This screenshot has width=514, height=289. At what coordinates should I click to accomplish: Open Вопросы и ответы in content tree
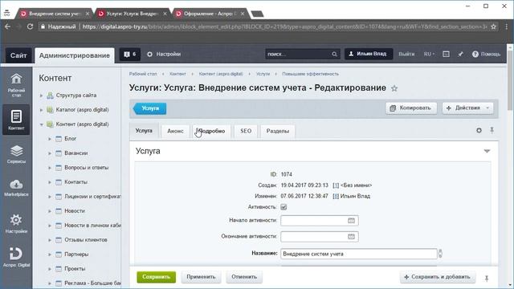[x=86, y=168]
